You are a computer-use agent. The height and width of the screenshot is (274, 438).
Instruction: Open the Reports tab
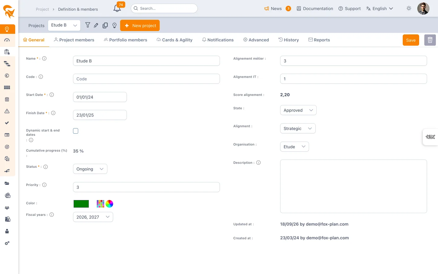319,40
